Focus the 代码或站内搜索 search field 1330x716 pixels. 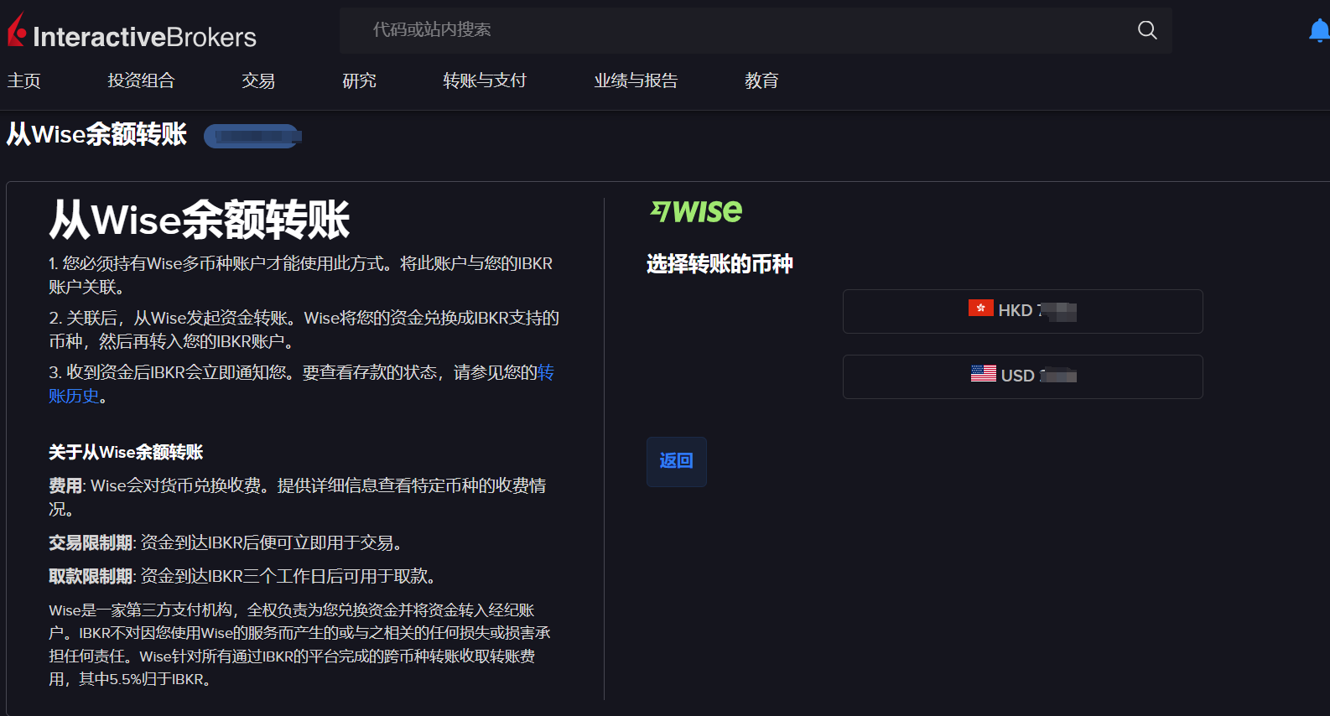pyautogui.click(x=756, y=30)
